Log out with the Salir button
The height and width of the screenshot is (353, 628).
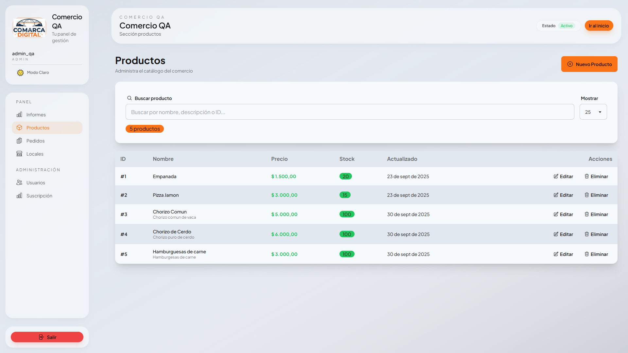click(x=47, y=337)
